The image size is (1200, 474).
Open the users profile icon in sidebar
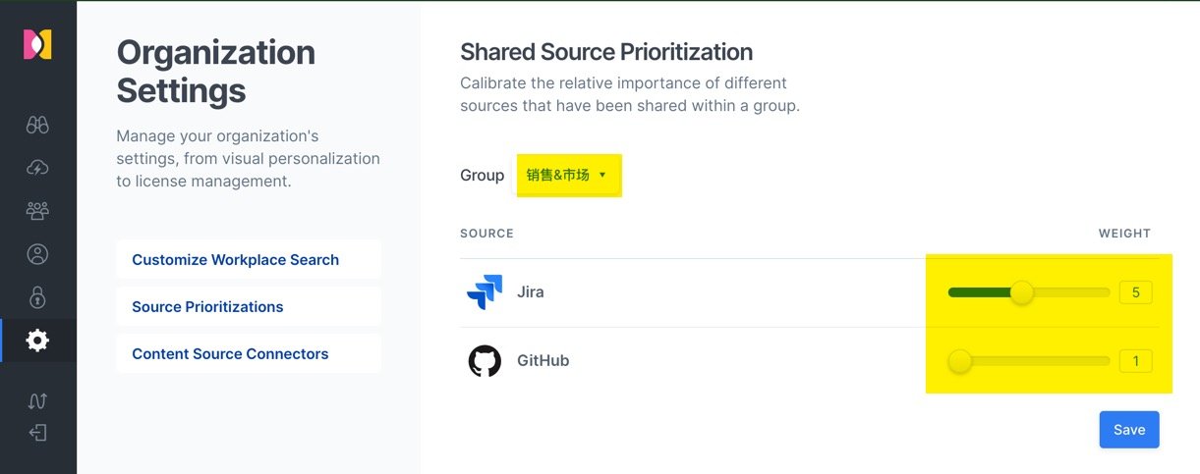[x=37, y=254]
